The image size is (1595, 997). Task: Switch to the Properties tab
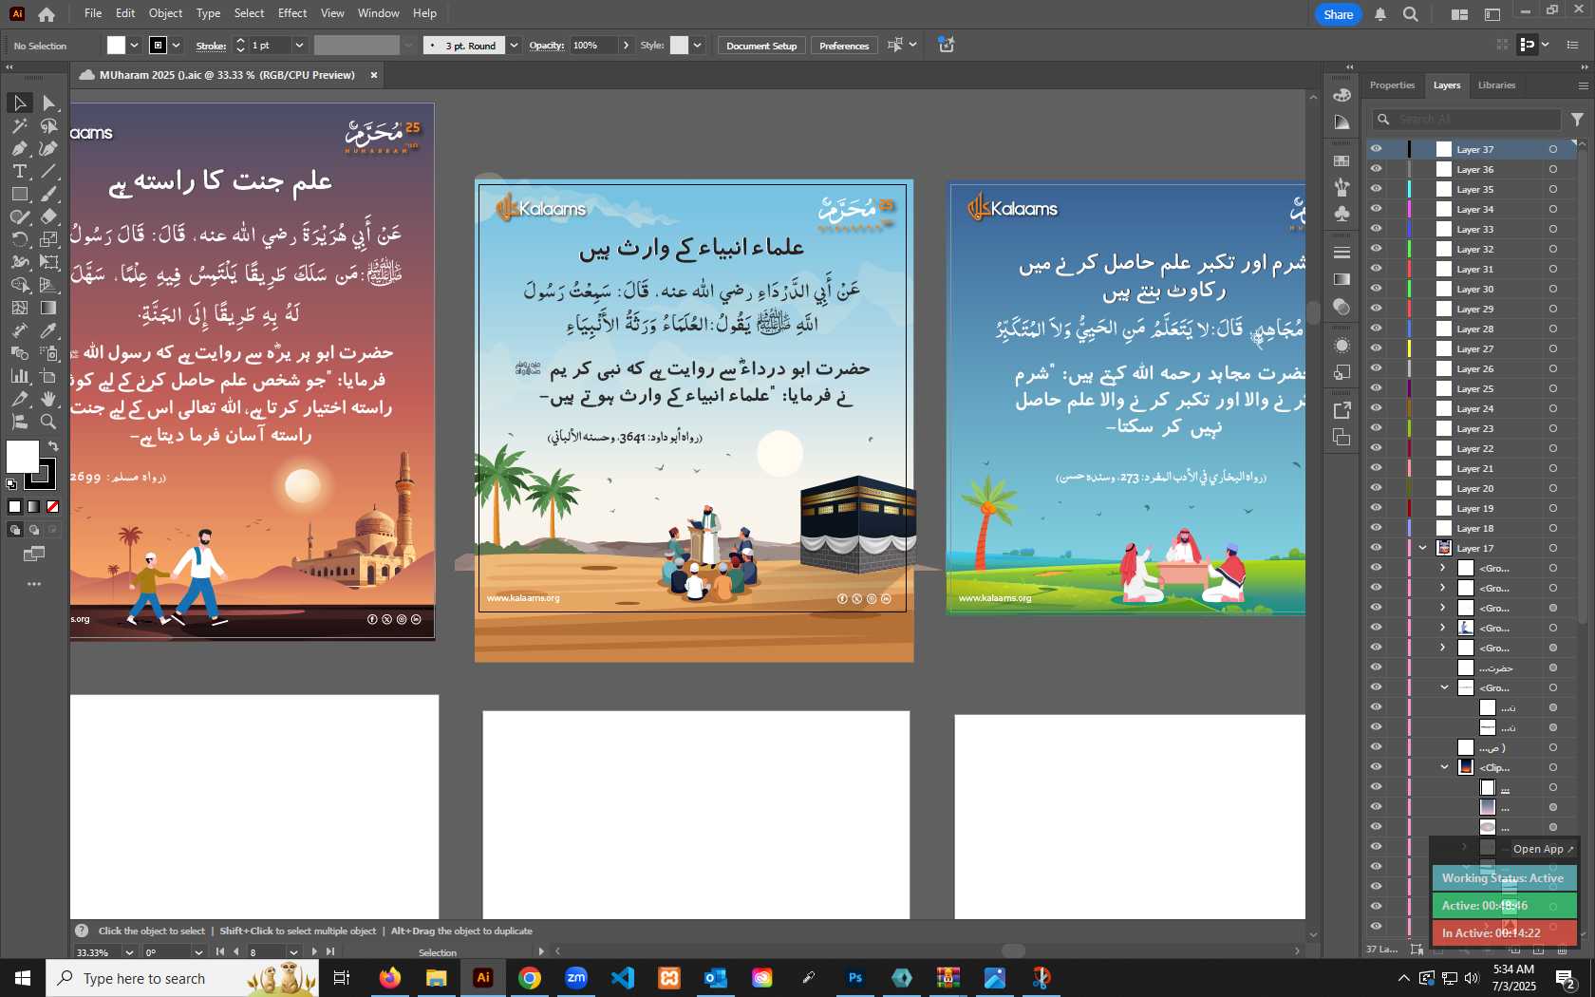click(1392, 85)
